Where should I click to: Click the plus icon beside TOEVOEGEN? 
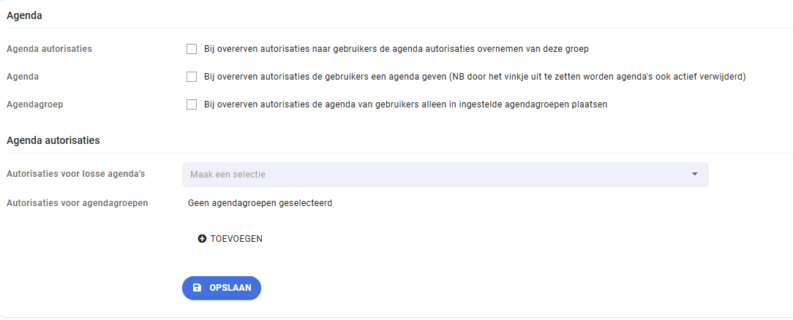[202, 239]
